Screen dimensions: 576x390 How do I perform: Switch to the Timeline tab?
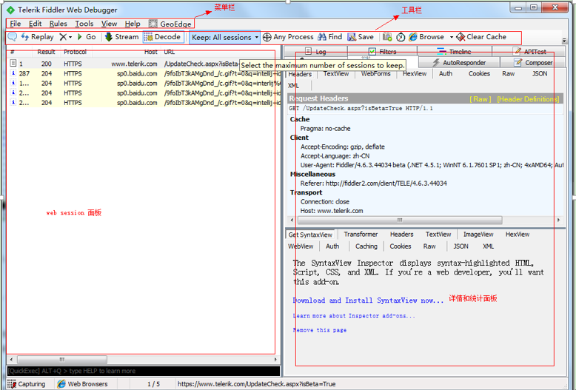coord(455,51)
